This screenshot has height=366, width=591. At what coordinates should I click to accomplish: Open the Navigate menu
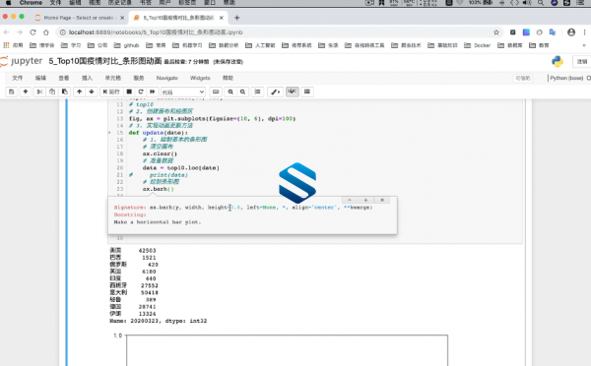(167, 78)
